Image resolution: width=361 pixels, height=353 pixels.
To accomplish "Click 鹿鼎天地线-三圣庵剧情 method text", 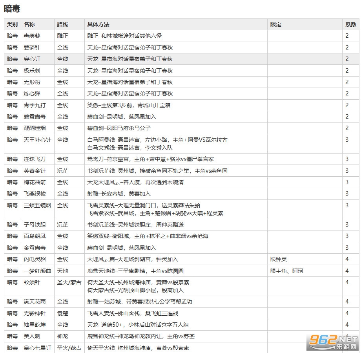I will coord(135,271).
